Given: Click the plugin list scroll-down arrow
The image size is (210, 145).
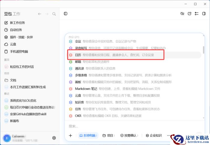Looking at the screenshot, I should (x=204, y=118).
